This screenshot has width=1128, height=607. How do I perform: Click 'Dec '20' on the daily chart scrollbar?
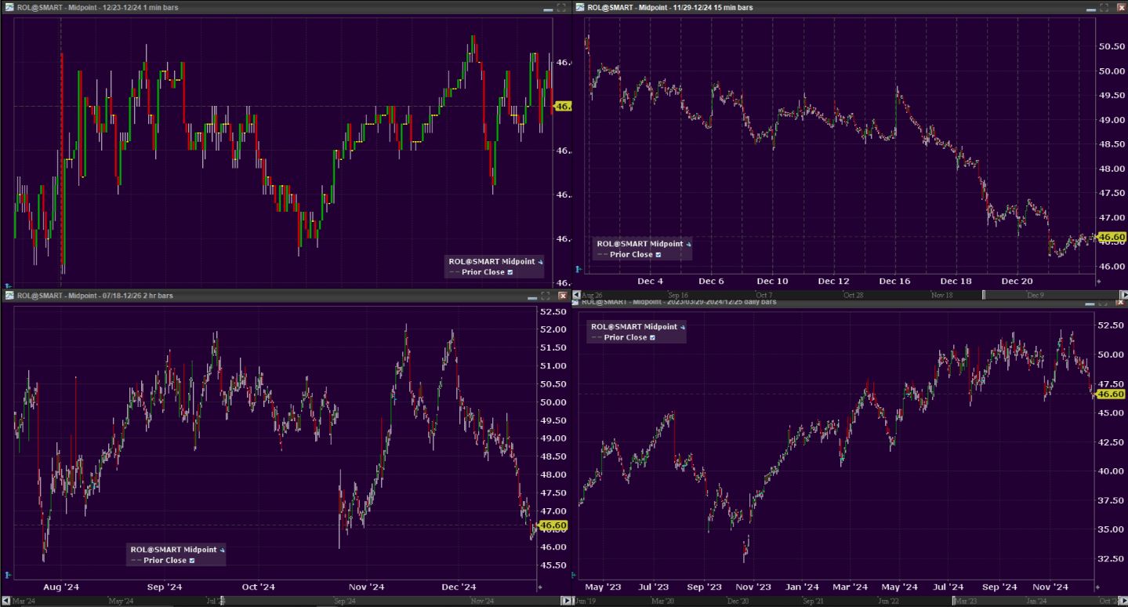(738, 602)
